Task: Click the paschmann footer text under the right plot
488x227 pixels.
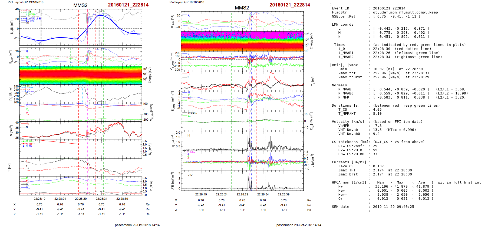Action: [x=299, y=225]
